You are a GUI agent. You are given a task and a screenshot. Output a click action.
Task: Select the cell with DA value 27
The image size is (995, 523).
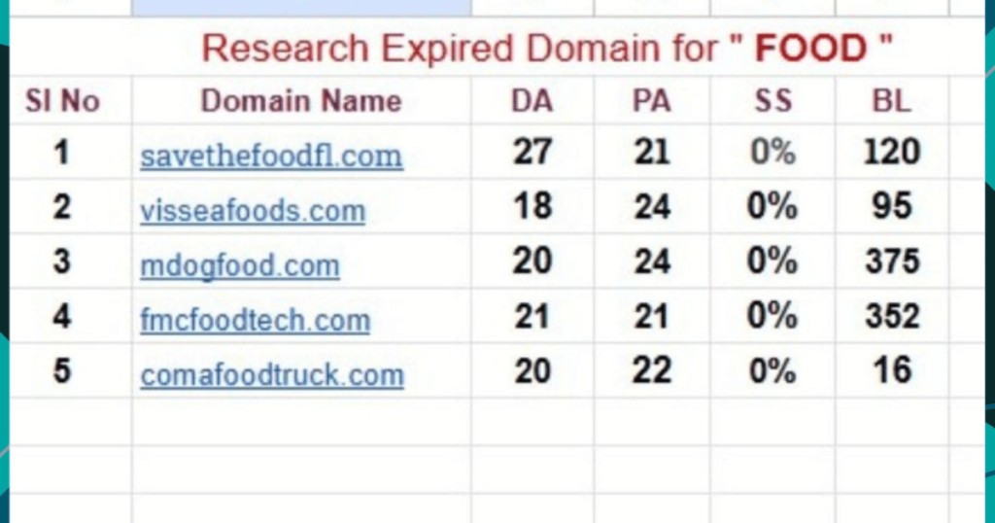532,153
